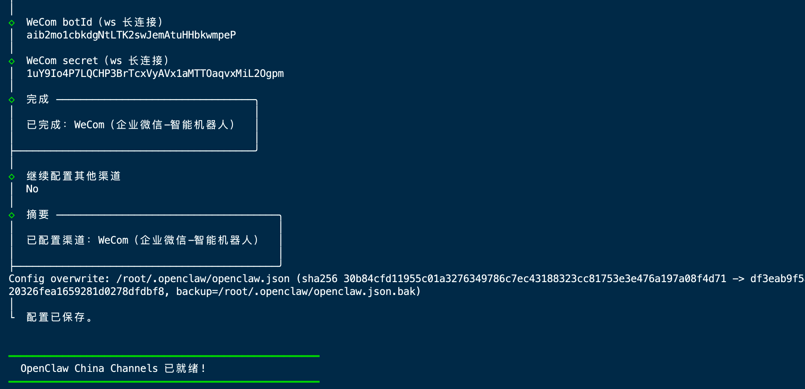Click the 已配置渠道 WeCom summary line
Viewport: 805px width, 389px height.
pyautogui.click(x=142, y=240)
